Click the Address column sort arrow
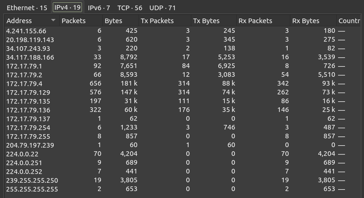Image resolution: width=364 pixels, height=198 pixels. [x=53, y=21]
